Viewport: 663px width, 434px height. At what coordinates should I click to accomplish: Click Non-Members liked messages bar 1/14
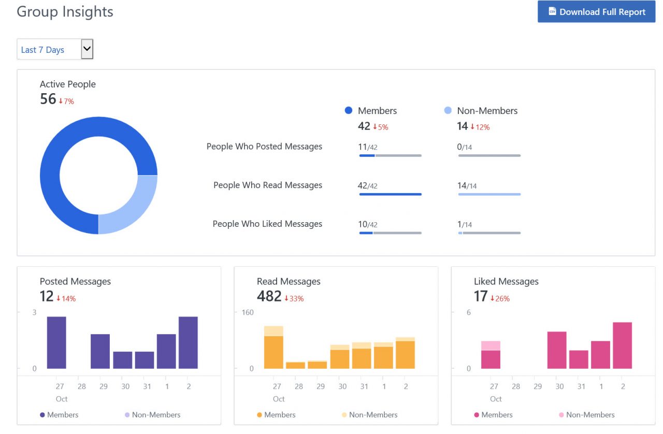[489, 233]
